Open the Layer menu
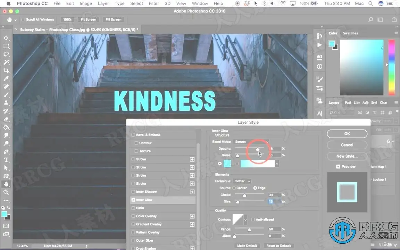400x250 pixels. click(103, 3)
